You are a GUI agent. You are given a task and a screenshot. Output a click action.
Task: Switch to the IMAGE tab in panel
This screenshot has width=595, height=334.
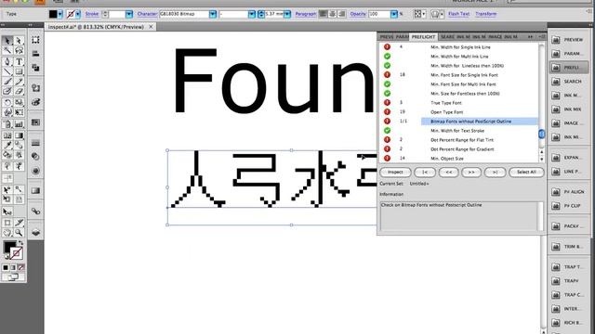pyautogui.click(x=495, y=37)
